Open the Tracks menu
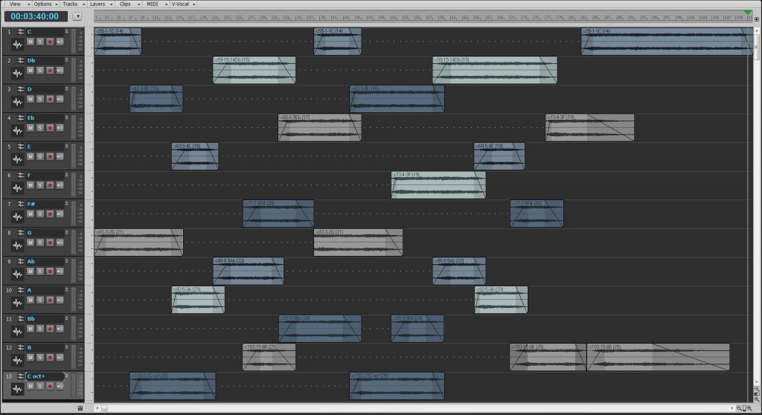762x415 pixels. [x=71, y=4]
